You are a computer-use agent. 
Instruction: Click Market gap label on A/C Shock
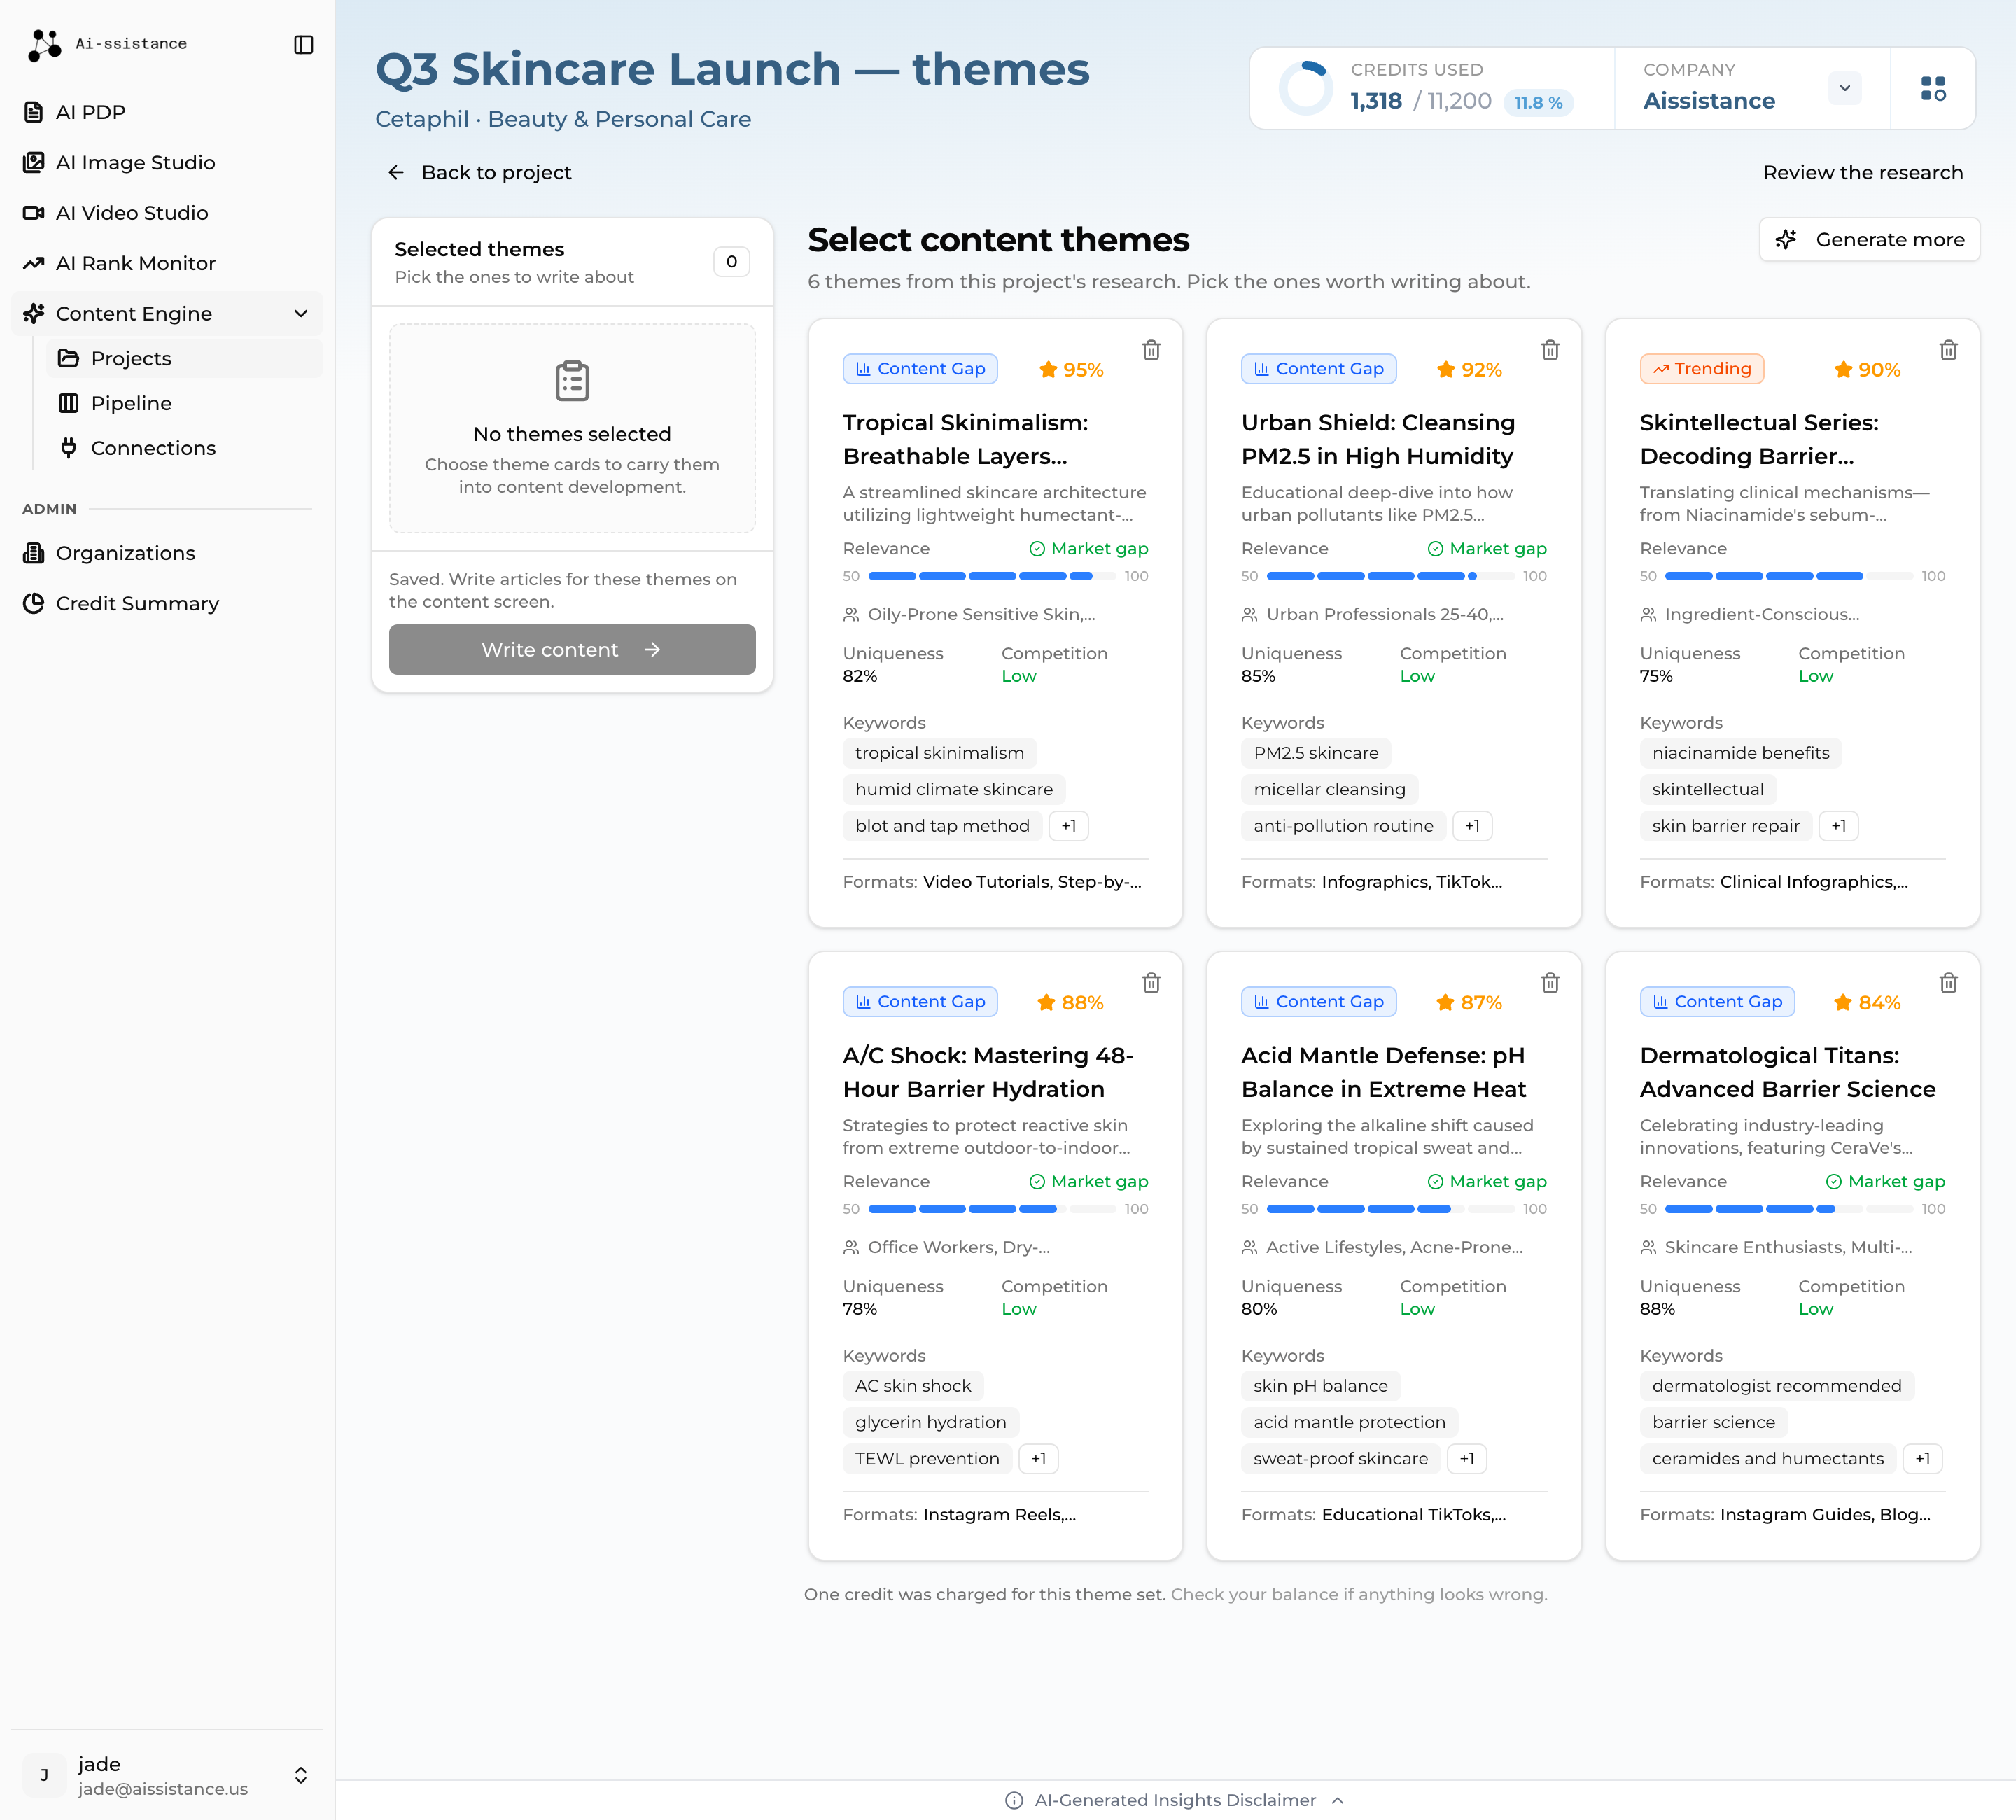[1088, 1182]
